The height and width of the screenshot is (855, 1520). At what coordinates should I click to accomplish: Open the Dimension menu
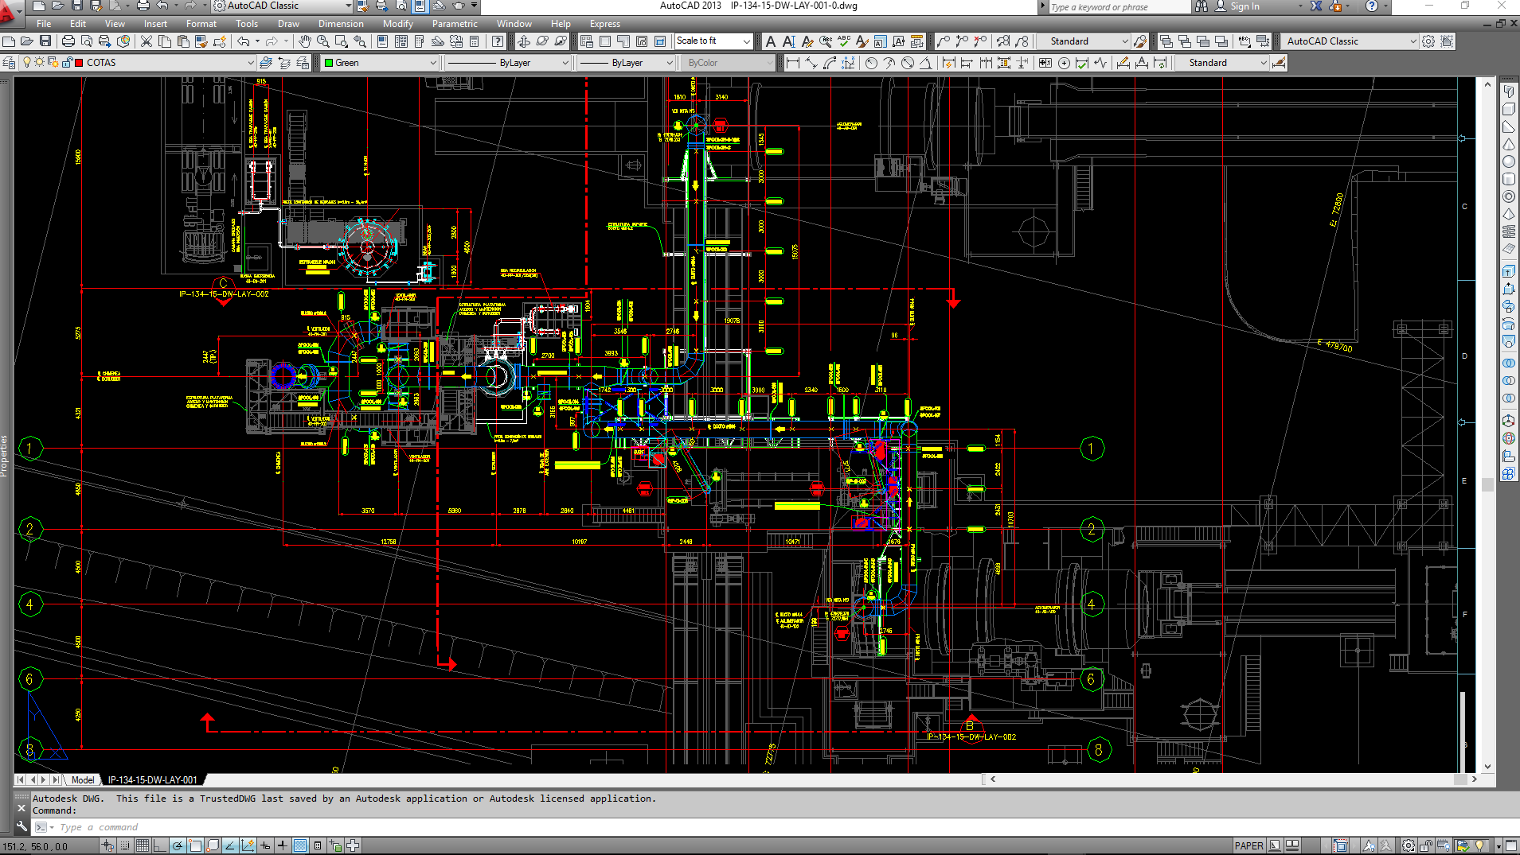[341, 24]
